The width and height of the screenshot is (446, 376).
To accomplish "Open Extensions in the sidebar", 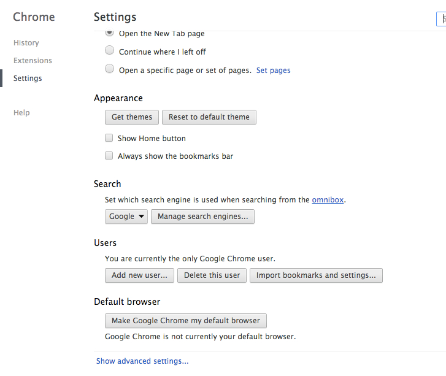I will click(33, 61).
